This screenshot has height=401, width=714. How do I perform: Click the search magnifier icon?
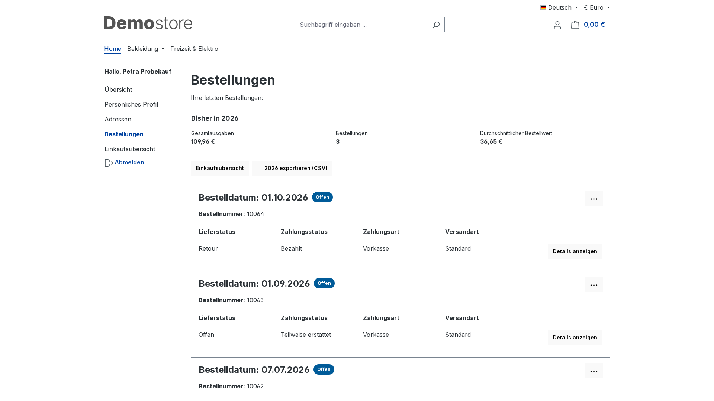(436, 25)
